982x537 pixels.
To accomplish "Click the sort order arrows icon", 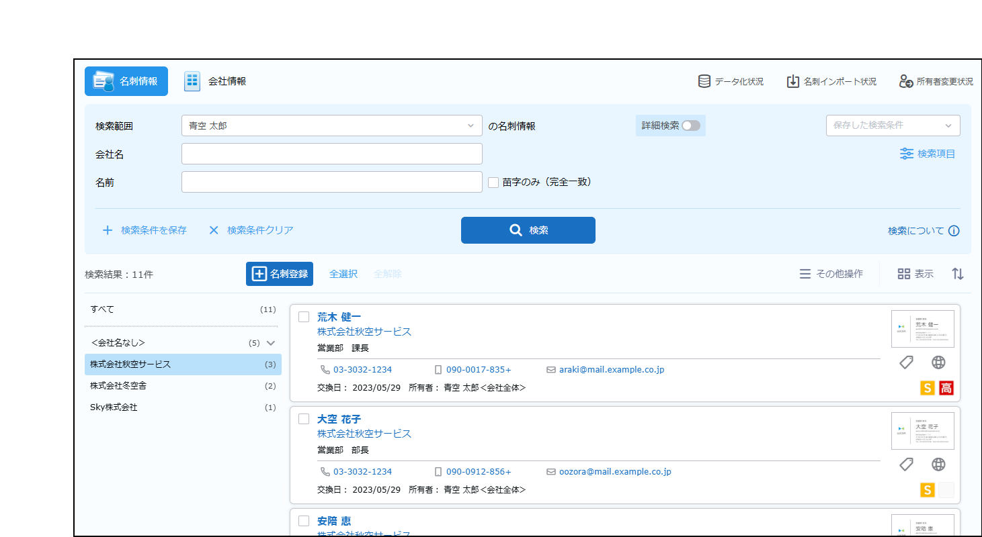I will click(x=958, y=274).
